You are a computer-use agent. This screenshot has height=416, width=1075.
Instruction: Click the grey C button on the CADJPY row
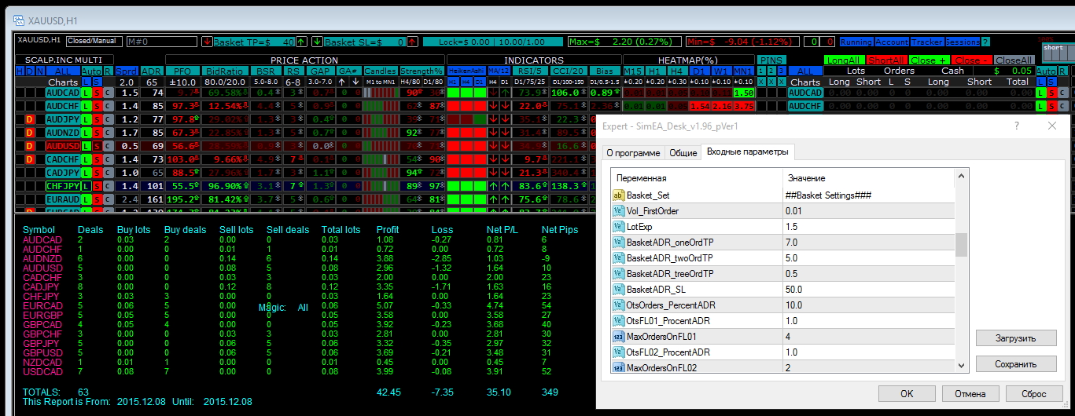[109, 172]
